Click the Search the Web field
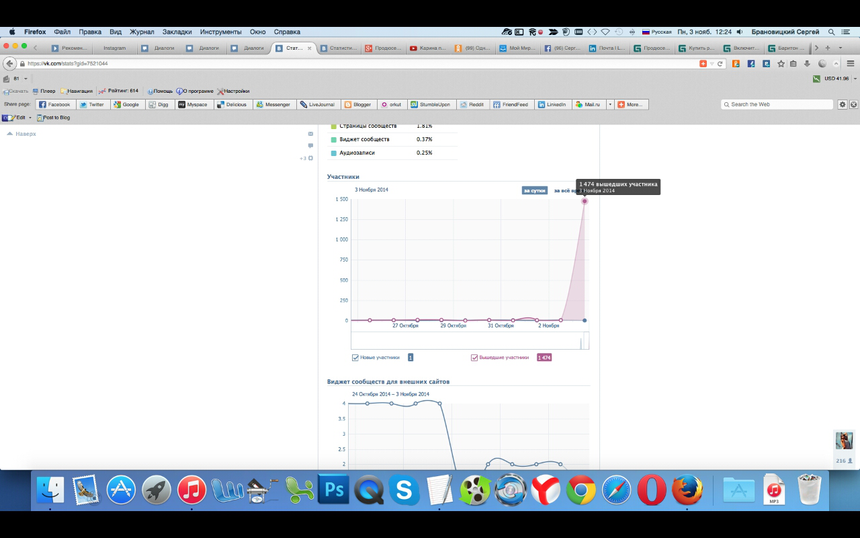The image size is (860, 538). coord(777,104)
